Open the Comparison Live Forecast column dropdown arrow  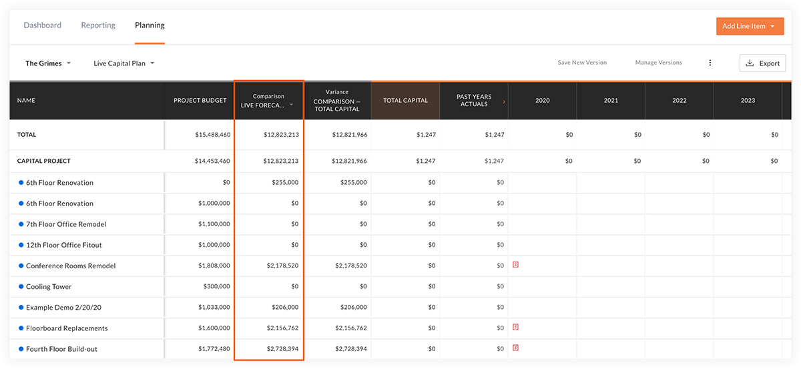click(x=291, y=105)
